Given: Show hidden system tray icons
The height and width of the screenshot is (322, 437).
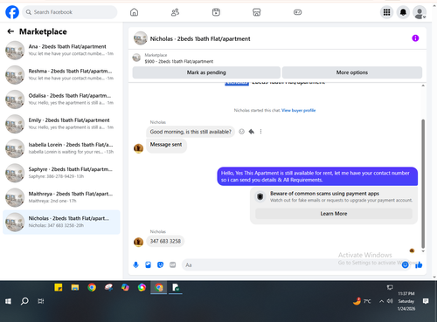Looking at the screenshot, I should point(381,301).
